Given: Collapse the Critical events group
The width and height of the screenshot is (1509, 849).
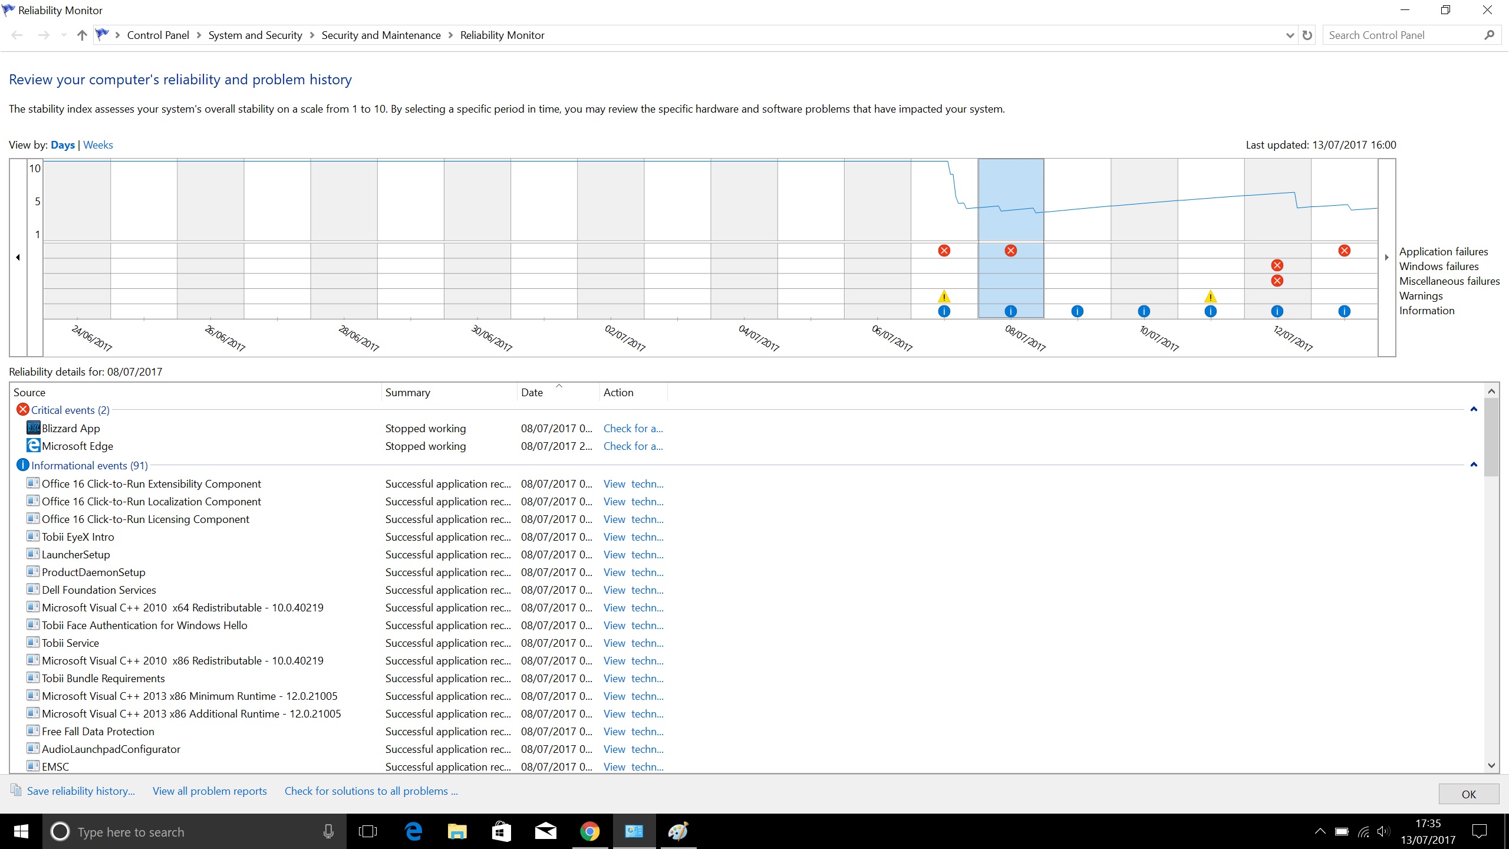Looking at the screenshot, I should click(1474, 409).
